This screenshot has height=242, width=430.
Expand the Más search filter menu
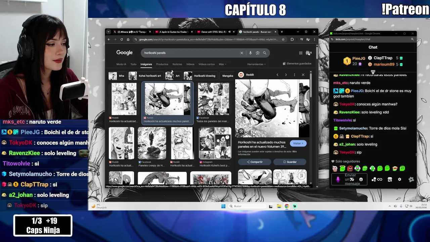(222, 64)
